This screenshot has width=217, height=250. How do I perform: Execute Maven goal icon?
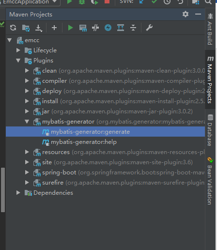click(83, 28)
